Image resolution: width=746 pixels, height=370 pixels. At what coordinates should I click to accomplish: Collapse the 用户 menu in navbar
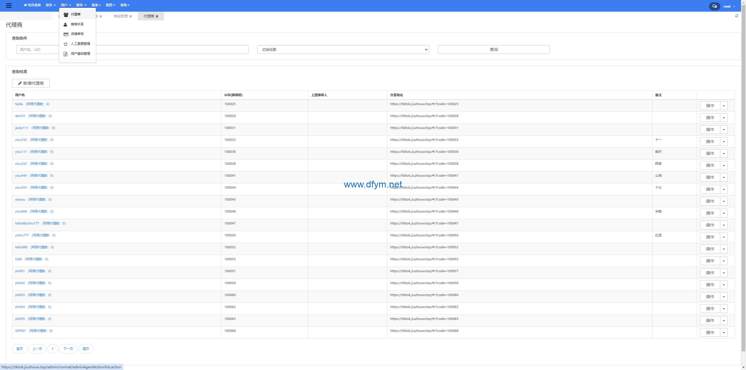pos(66,5)
